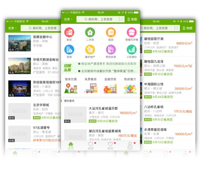Tap 京投银泰琨御府 night photo thumbnail
Image resolution: width=201 pixels, height=170 pixels.
tap(19, 89)
